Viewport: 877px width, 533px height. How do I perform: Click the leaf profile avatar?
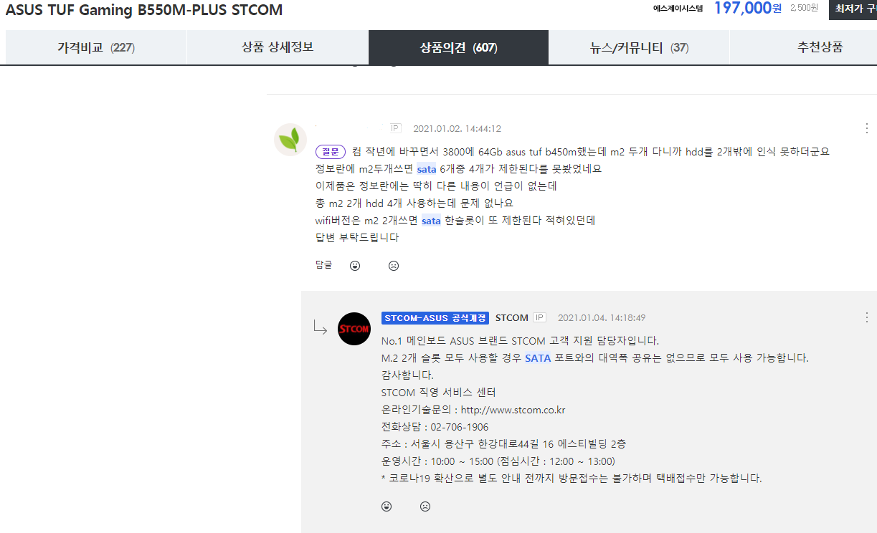(x=290, y=139)
